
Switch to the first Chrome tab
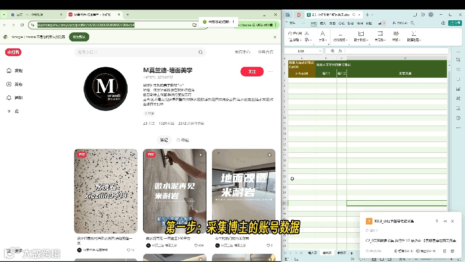coord(36,15)
